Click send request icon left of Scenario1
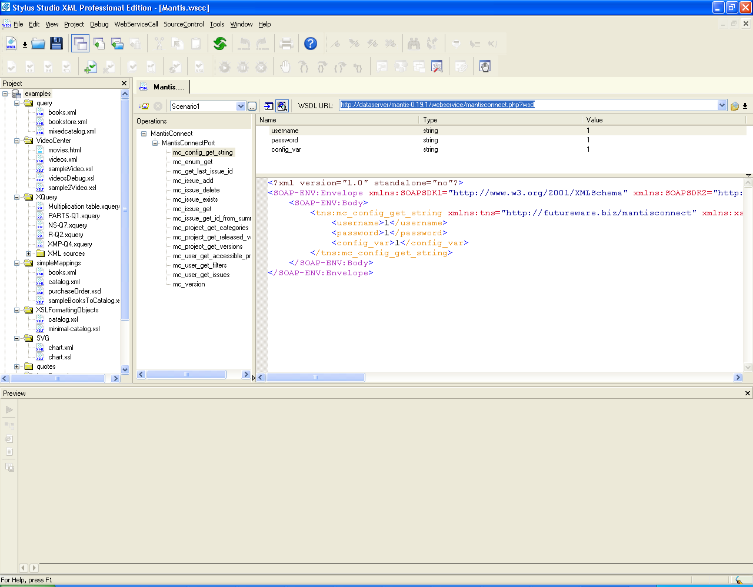 (x=144, y=106)
